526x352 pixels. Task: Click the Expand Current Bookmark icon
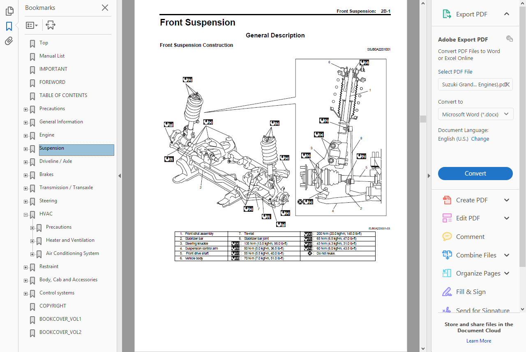[50, 25]
